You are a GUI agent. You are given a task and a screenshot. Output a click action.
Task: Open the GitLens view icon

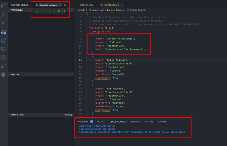[x=3, y=58]
